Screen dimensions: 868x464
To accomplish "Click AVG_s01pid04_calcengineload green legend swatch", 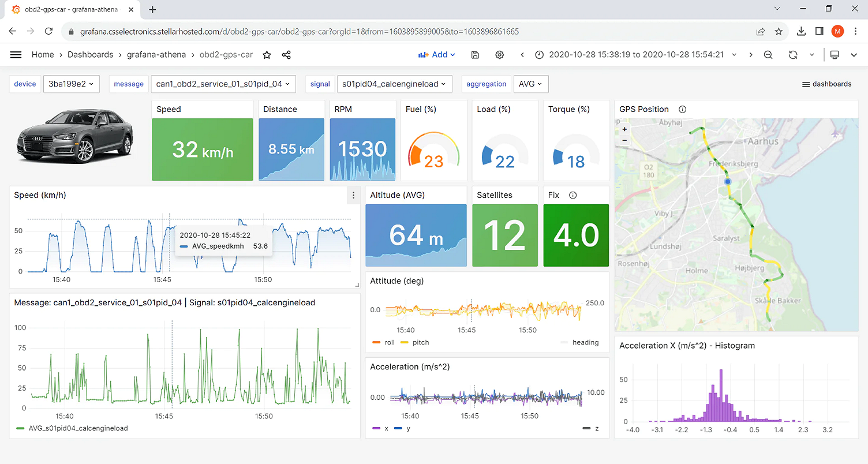I will (x=21, y=428).
